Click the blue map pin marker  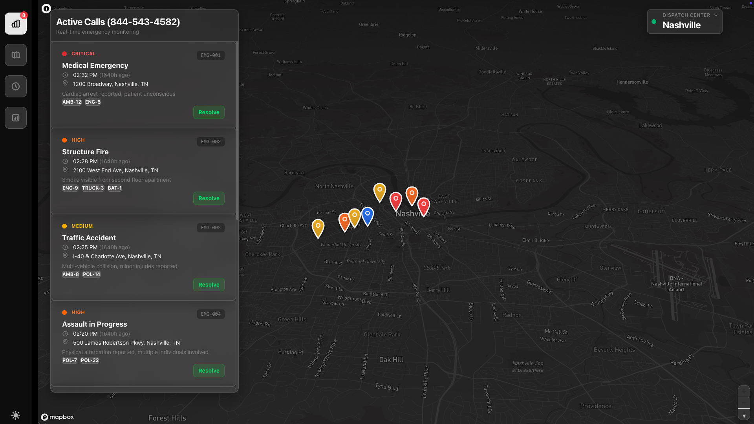pyautogui.click(x=368, y=215)
